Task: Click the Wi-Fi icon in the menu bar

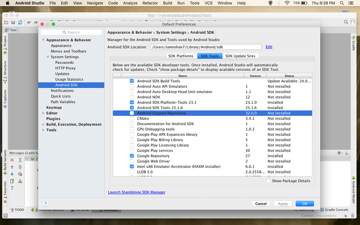Action: coord(287,3)
